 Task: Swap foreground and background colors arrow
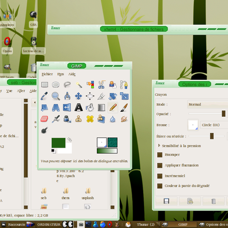(70, 140)
